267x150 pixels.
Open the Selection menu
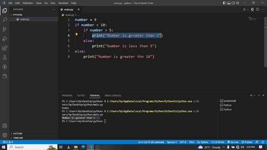(28, 3)
